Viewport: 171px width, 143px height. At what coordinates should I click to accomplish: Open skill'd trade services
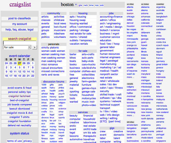point(90,129)
